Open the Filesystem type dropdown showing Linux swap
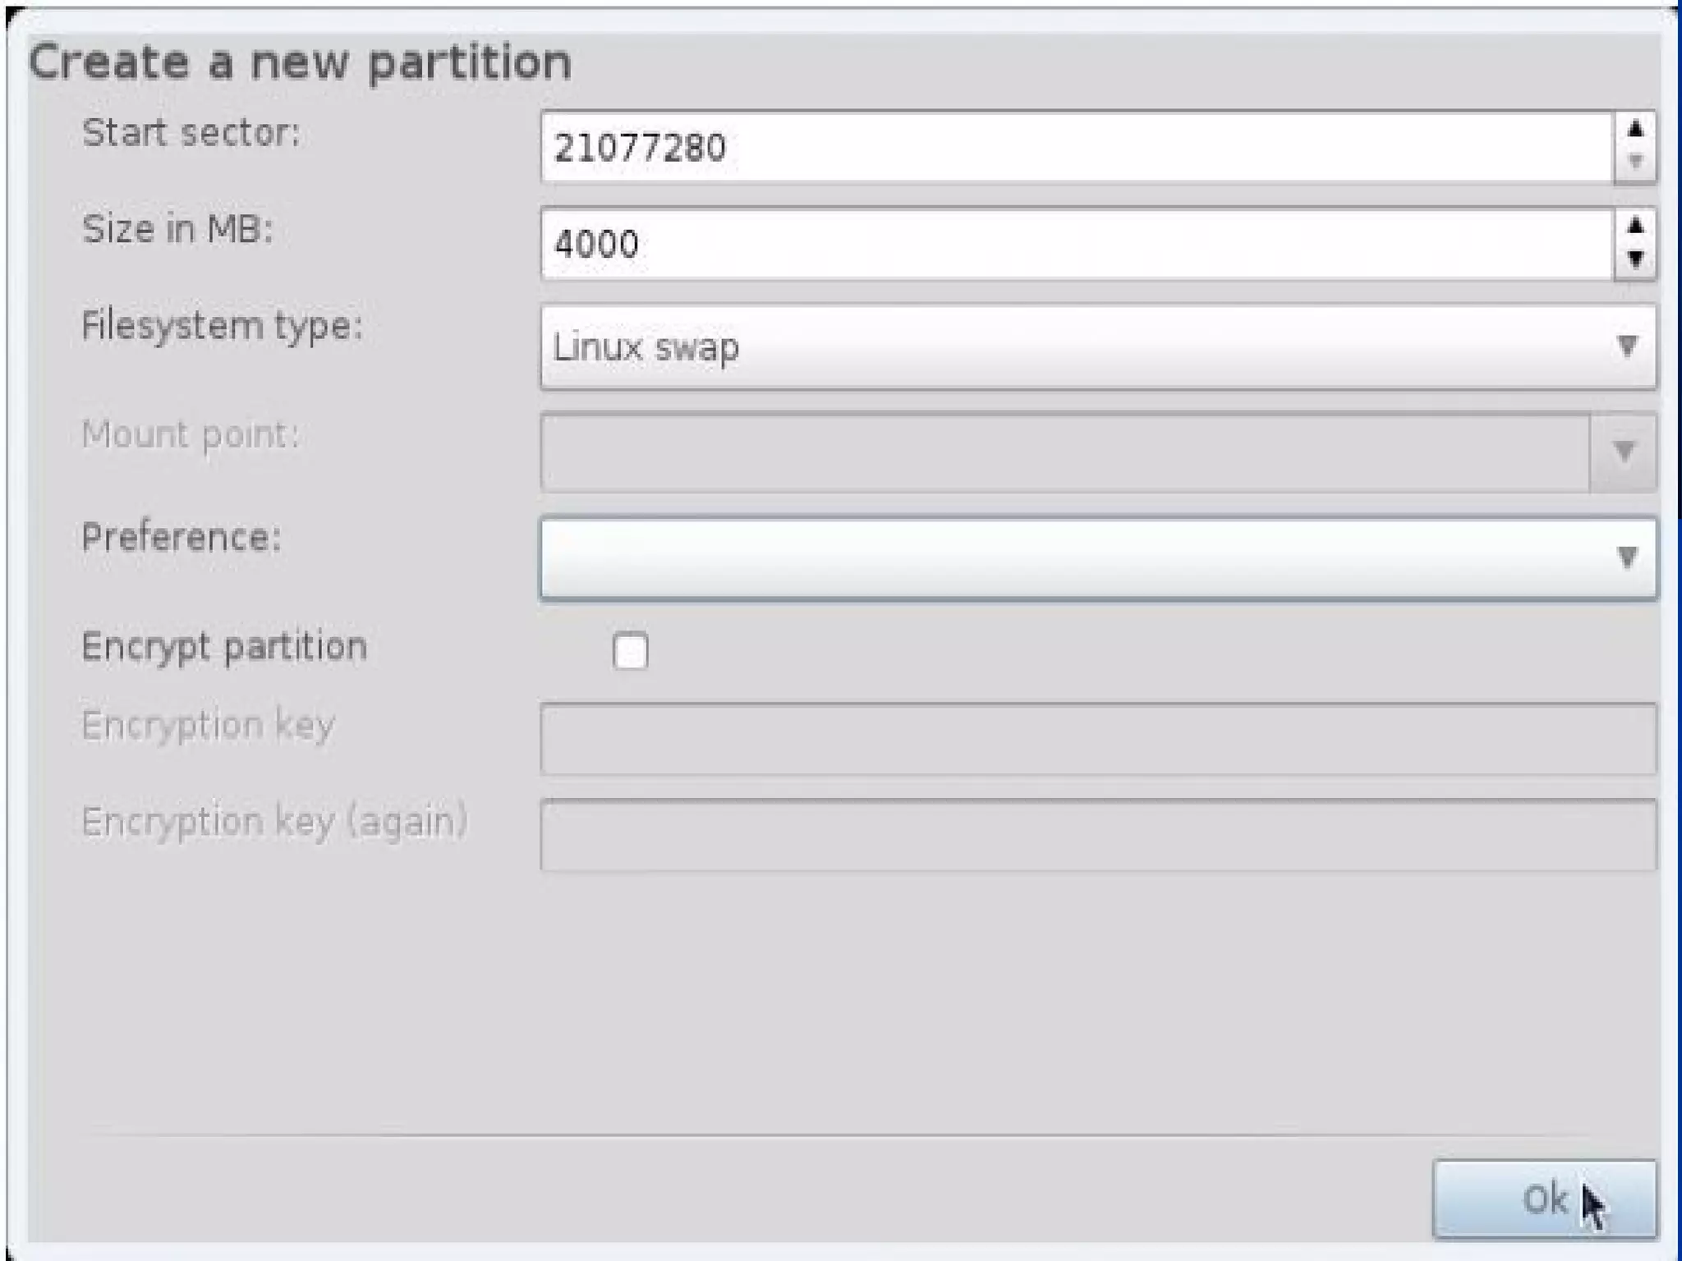 (x=1097, y=346)
